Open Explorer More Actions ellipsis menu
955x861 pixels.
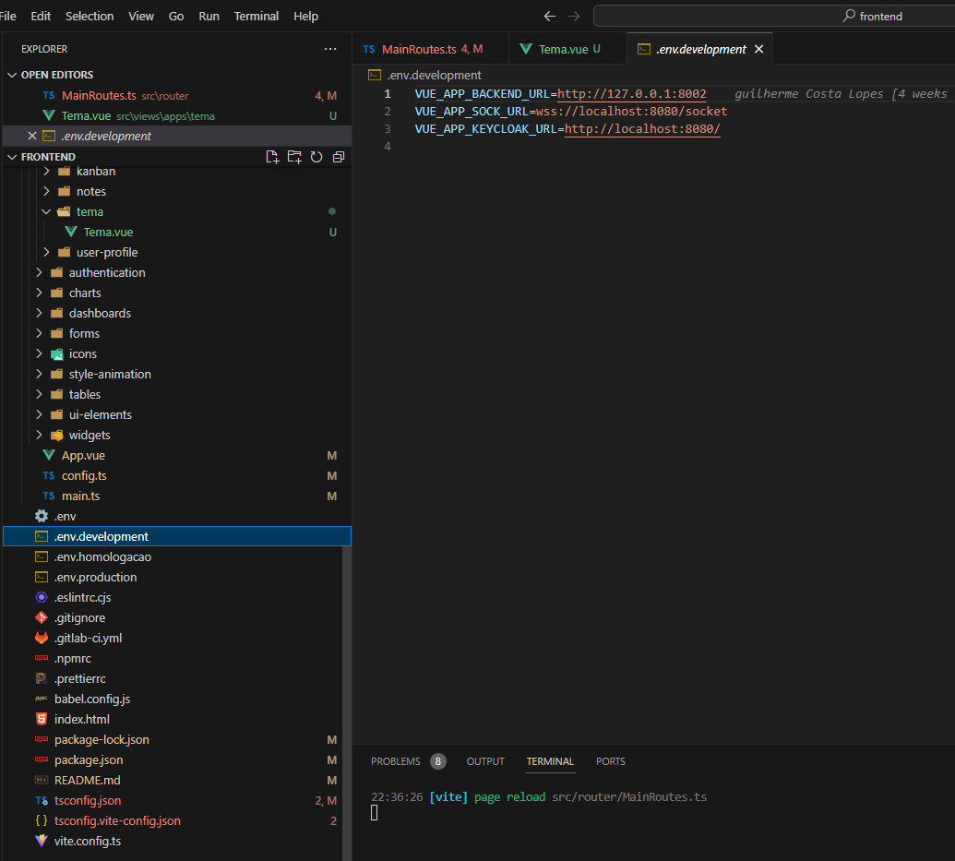329,48
